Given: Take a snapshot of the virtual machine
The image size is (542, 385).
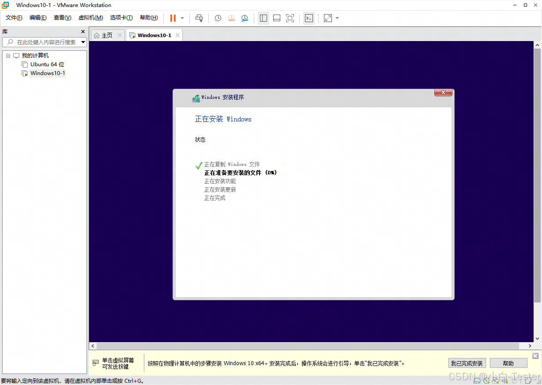Looking at the screenshot, I should coord(218,18).
